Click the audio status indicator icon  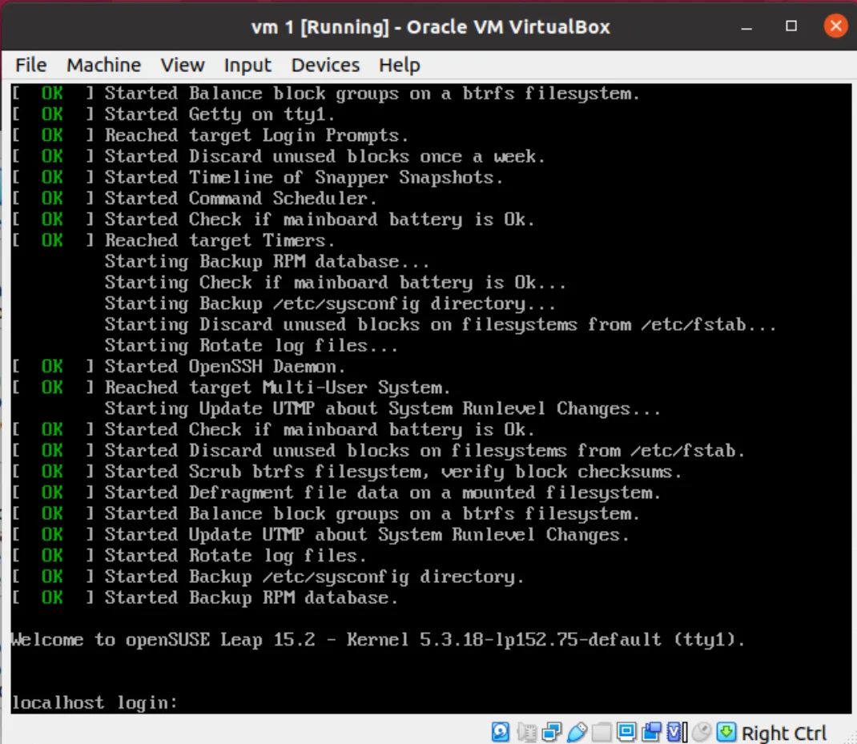pos(527,732)
